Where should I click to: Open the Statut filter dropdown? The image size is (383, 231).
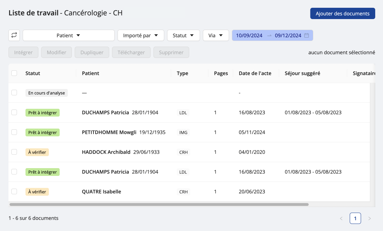pos(183,35)
